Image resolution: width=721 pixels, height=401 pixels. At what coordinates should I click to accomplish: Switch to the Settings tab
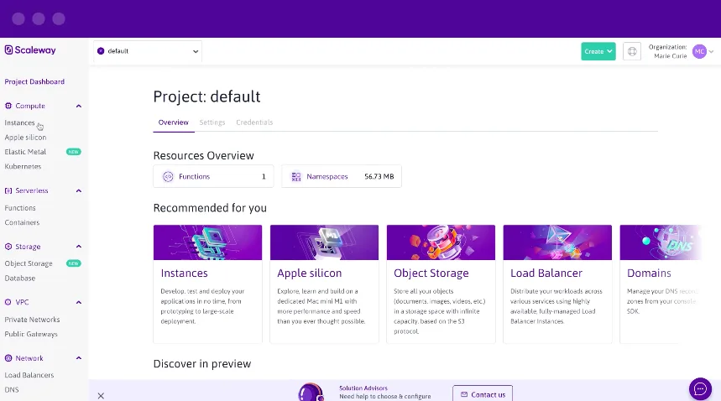(212, 122)
